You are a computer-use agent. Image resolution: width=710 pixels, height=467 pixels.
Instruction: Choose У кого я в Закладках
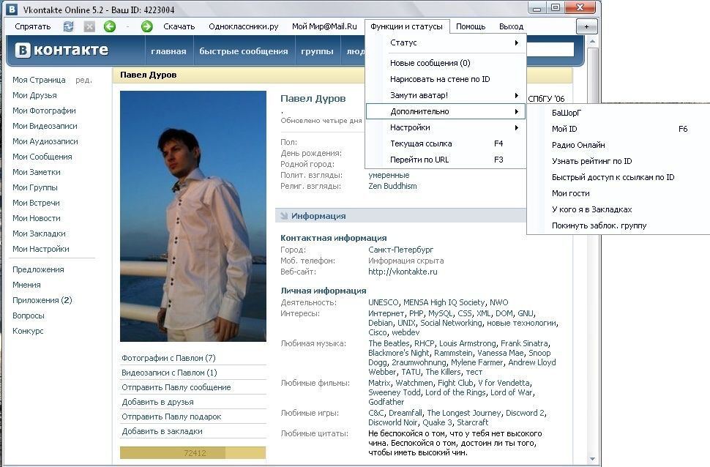click(619, 209)
